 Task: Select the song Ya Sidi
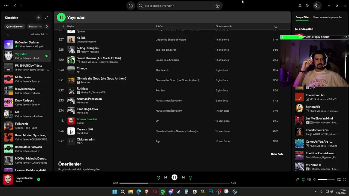click(x=81, y=38)
